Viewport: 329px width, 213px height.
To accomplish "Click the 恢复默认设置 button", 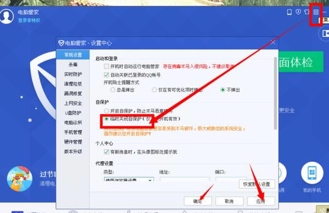I will coord(257,184).
